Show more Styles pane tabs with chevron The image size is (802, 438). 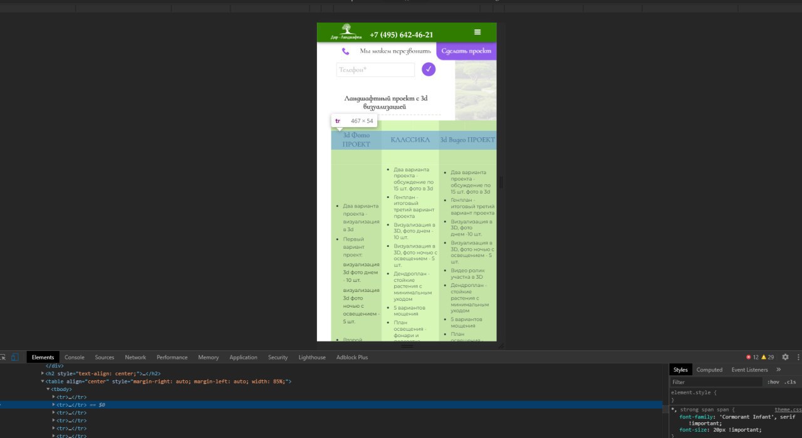779,370
